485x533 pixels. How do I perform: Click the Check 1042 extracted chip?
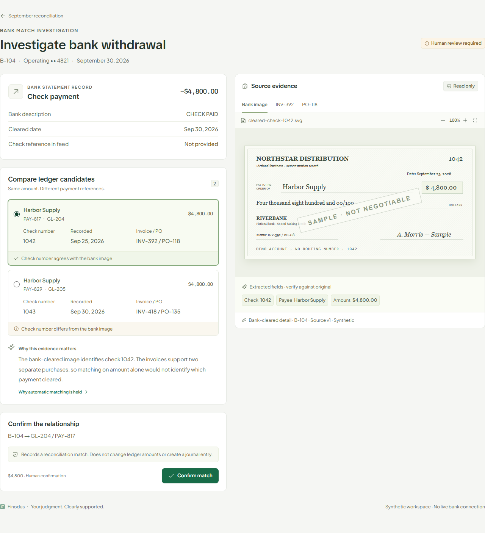[258, 300]
